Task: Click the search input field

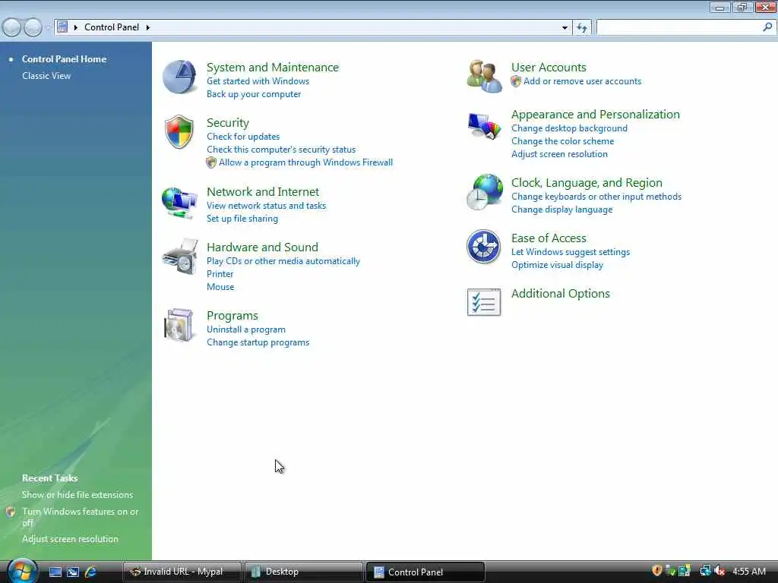Action: tap(678, 27)
